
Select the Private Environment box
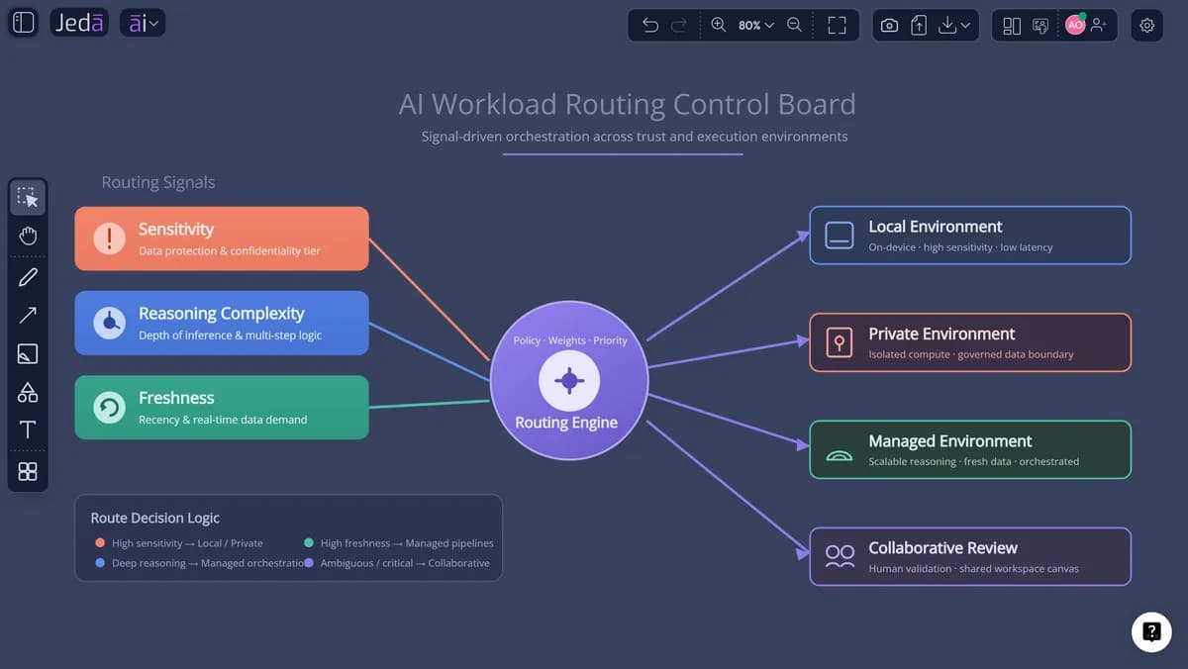[970, 342]
